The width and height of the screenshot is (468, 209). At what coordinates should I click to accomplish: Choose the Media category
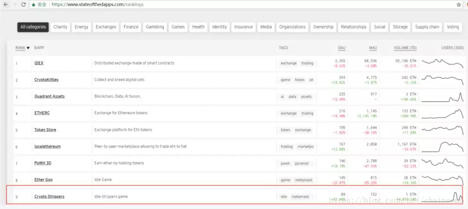pyautogui.click(x=266, y=27)
